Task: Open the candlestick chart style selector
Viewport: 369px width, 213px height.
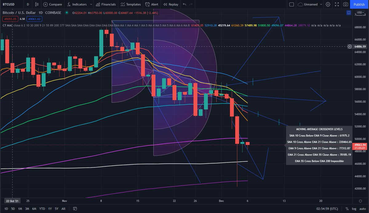Action: (x=37, y=4)
